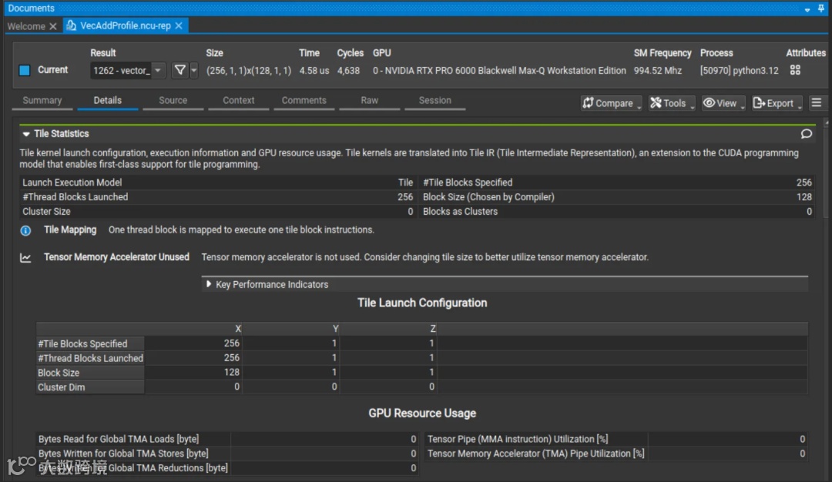Switch to the Summary tab

pyautogui.click(x=42, y=100)
